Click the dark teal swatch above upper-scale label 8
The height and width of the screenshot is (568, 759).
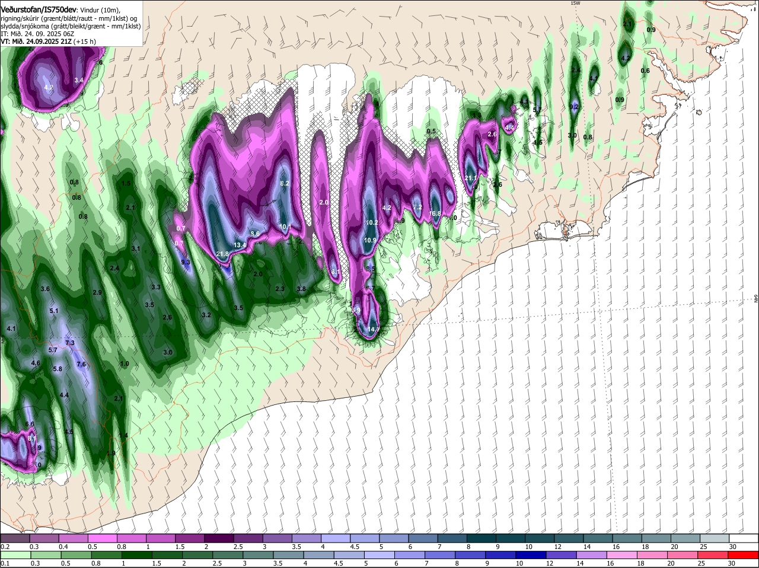coord(481,538)
